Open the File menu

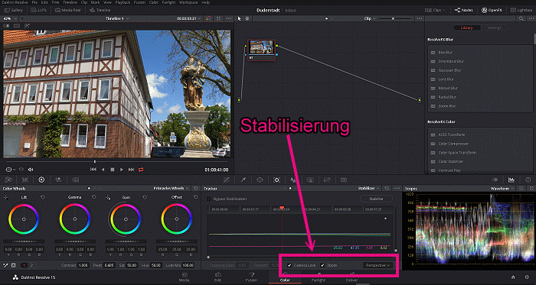pos(34,2)
